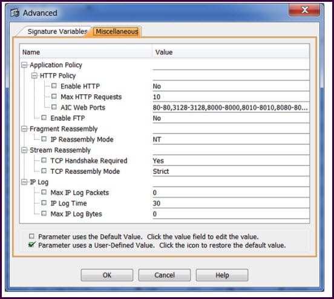The image size is (334, 299).
Task: Click the OK button
Action: 107,275
